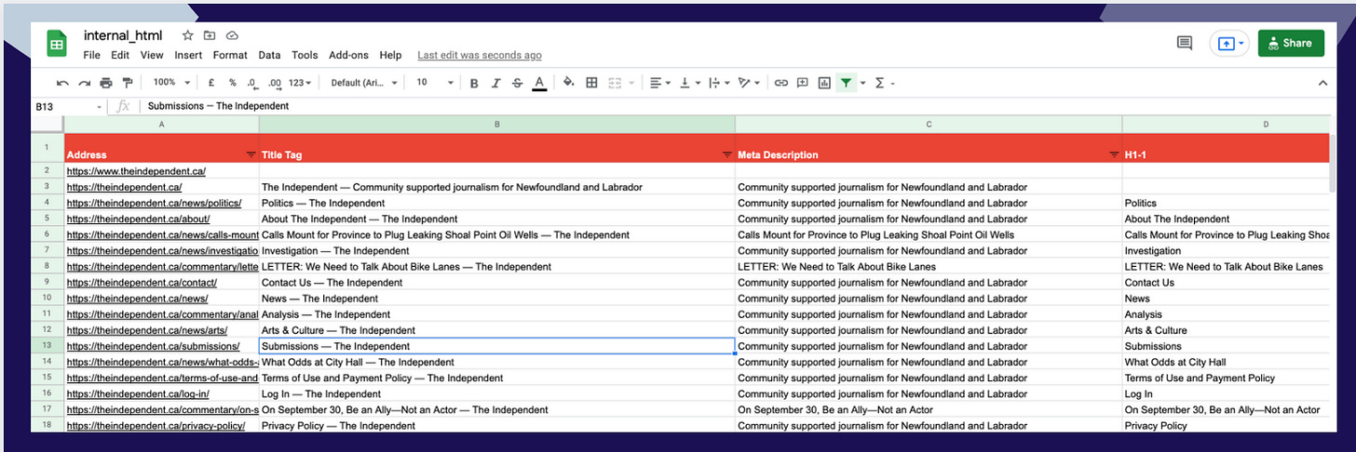Open the Title Tag column filter button
The width and height of the screenshot is (1356, 452).
click(x=727, y=154)
